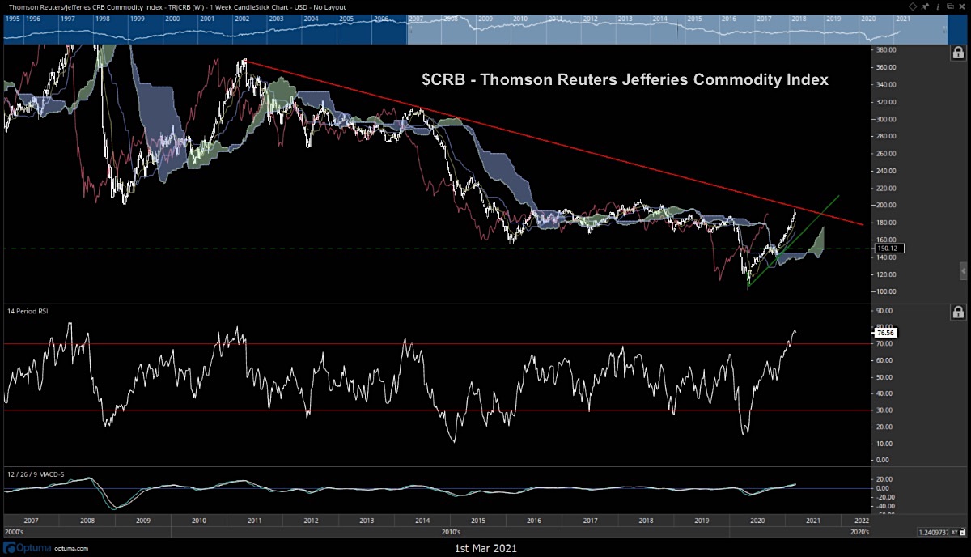The width and height of the screenshot is (971, 557).
Task: Toggle the RSI scale lock icon
Action: click(958, 313)
